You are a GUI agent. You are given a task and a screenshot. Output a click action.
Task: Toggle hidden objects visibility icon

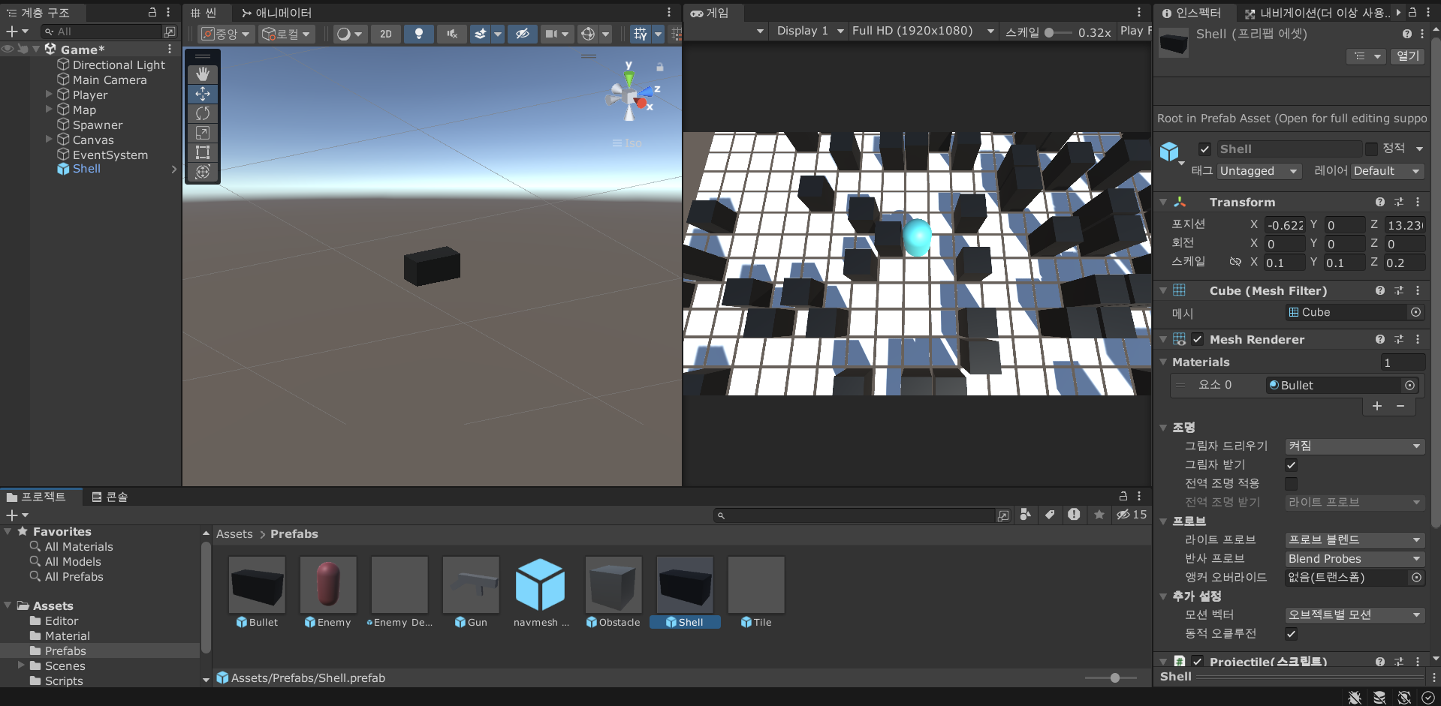pyautogui.click(x=523, y=34)
